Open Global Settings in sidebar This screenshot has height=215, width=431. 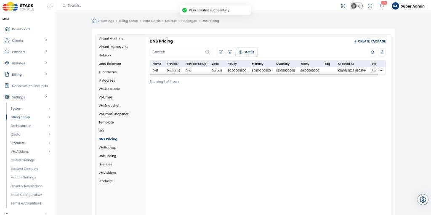(23, 160)
